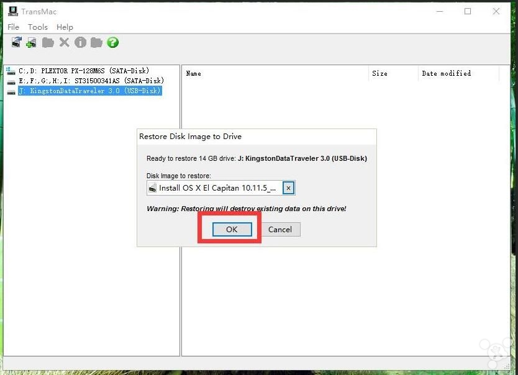The width and height of the screenshot is (518, 375).
Task: Click the Restore Disk Image to Drive title
Action: [x=190, y=137]
